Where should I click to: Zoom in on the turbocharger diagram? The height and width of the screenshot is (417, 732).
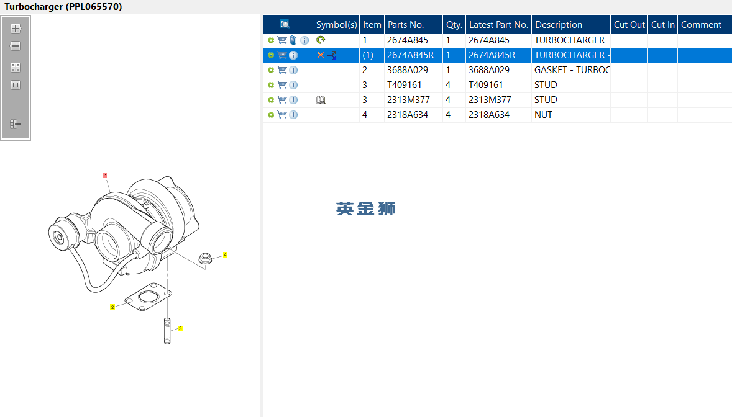16,29
